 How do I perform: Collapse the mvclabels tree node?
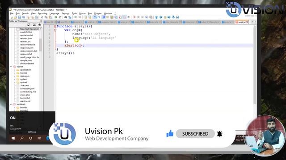[x=11, y=104]
